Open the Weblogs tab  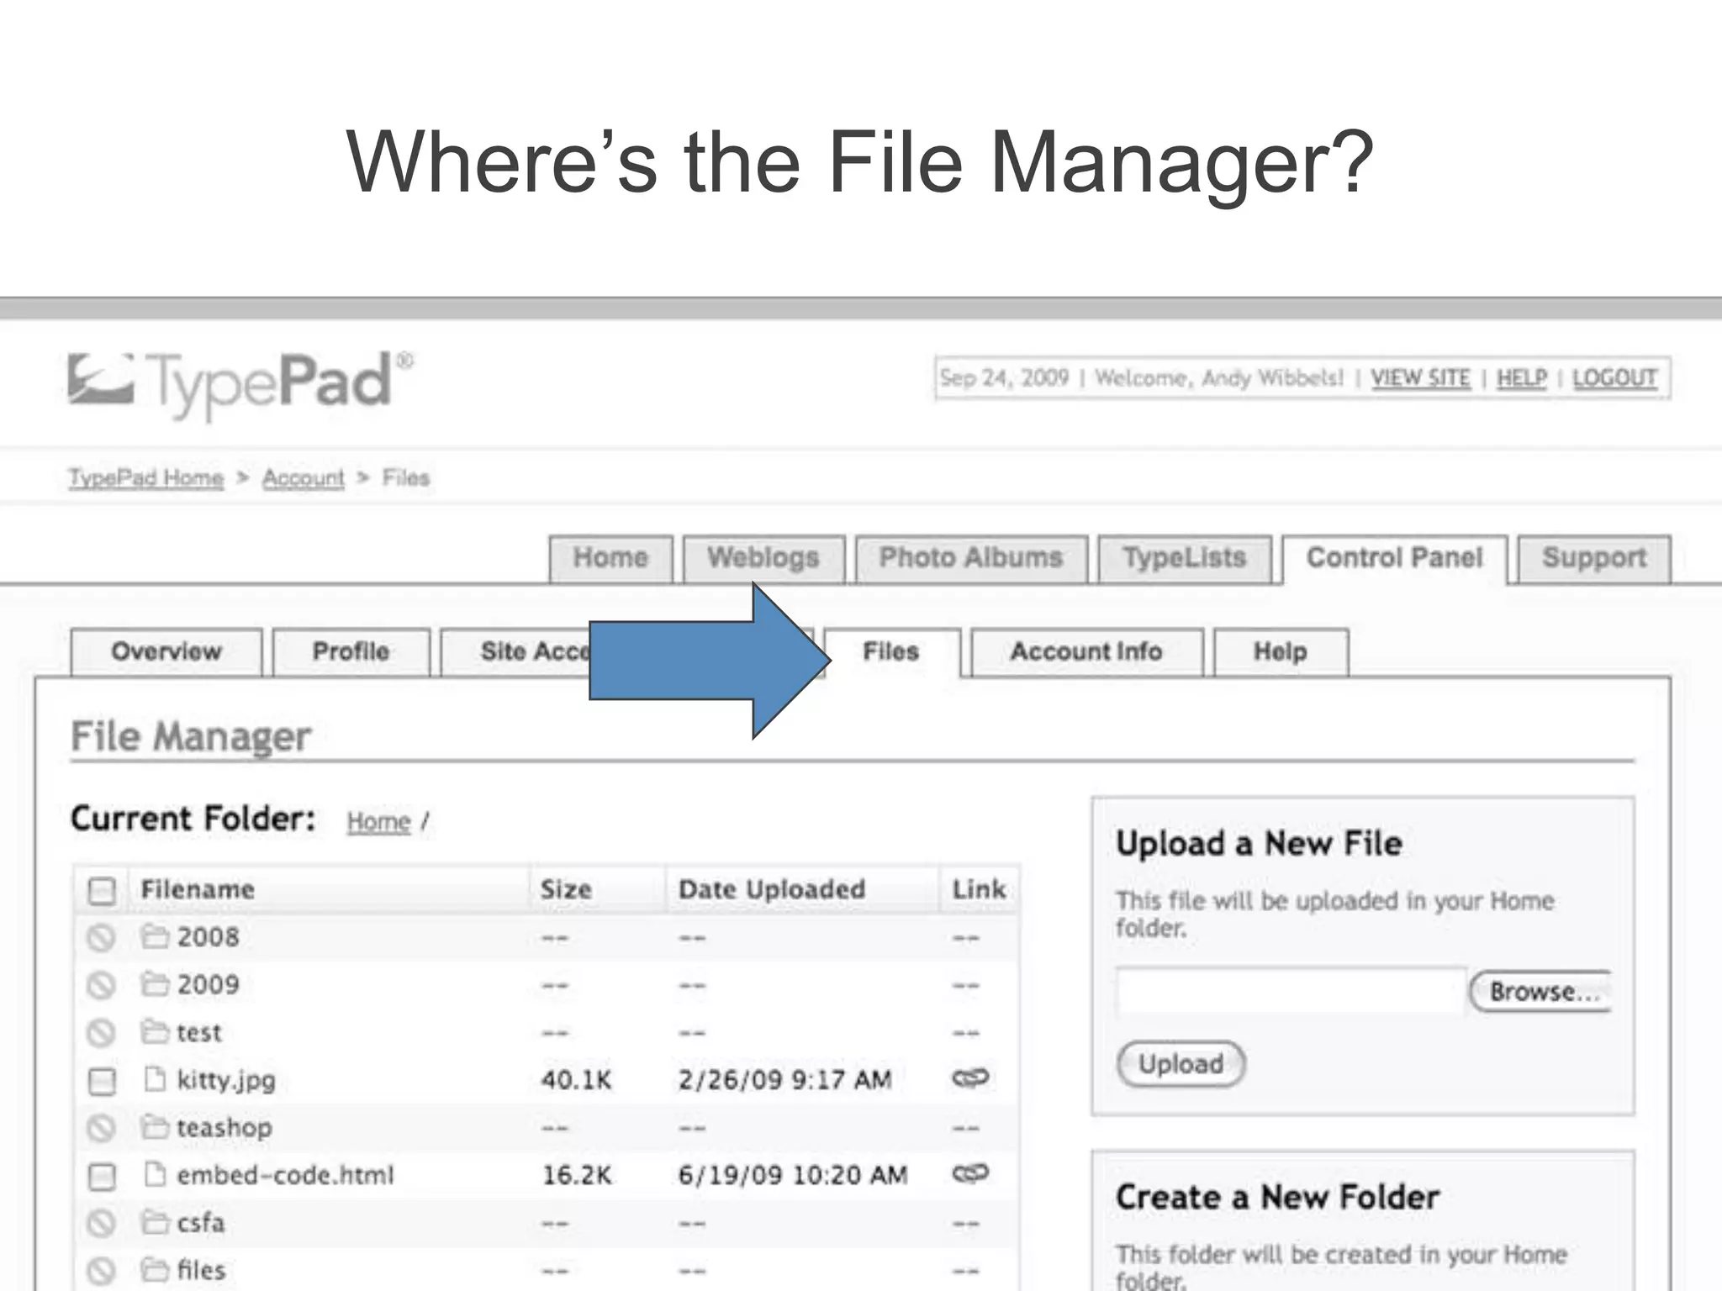[x=763, y=558]
